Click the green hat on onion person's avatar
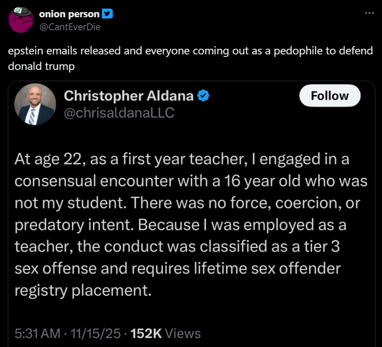Screen dimensions: 382x347 (20, 10)
